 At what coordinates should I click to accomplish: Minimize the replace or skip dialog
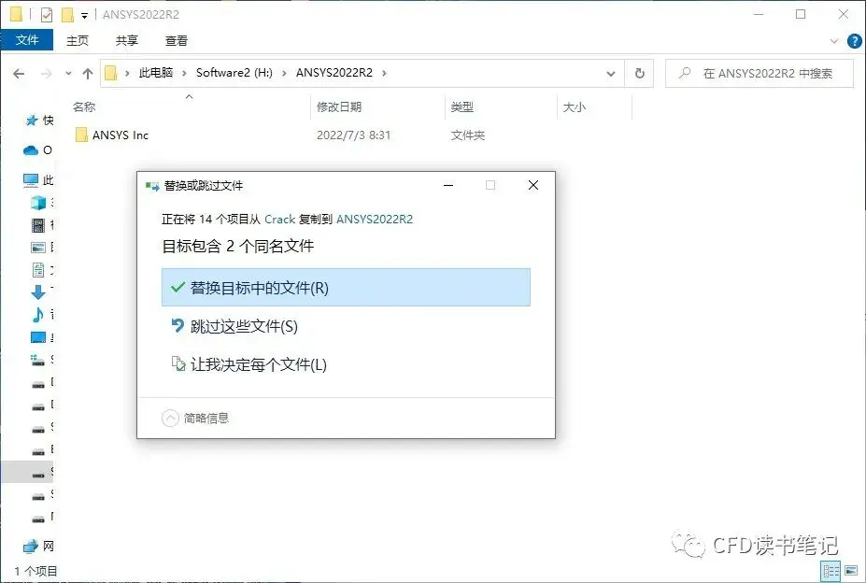tap(448, 185)
